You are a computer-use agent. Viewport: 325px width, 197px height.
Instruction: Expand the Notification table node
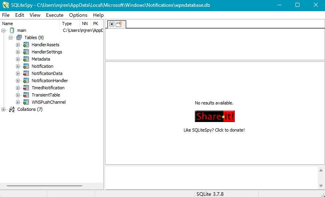pyautogui.click(x=18, y=66)
